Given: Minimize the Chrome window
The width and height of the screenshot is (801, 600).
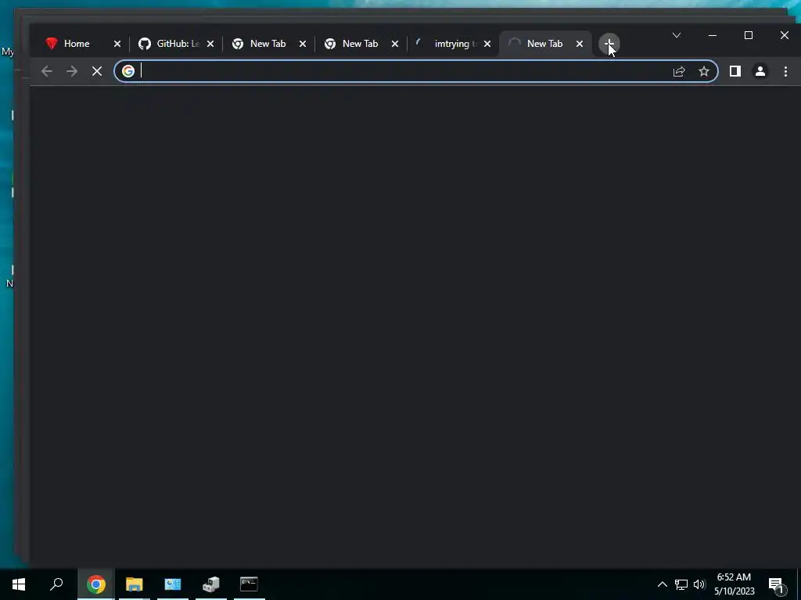Looking at the screenshot, I should 713,35.
